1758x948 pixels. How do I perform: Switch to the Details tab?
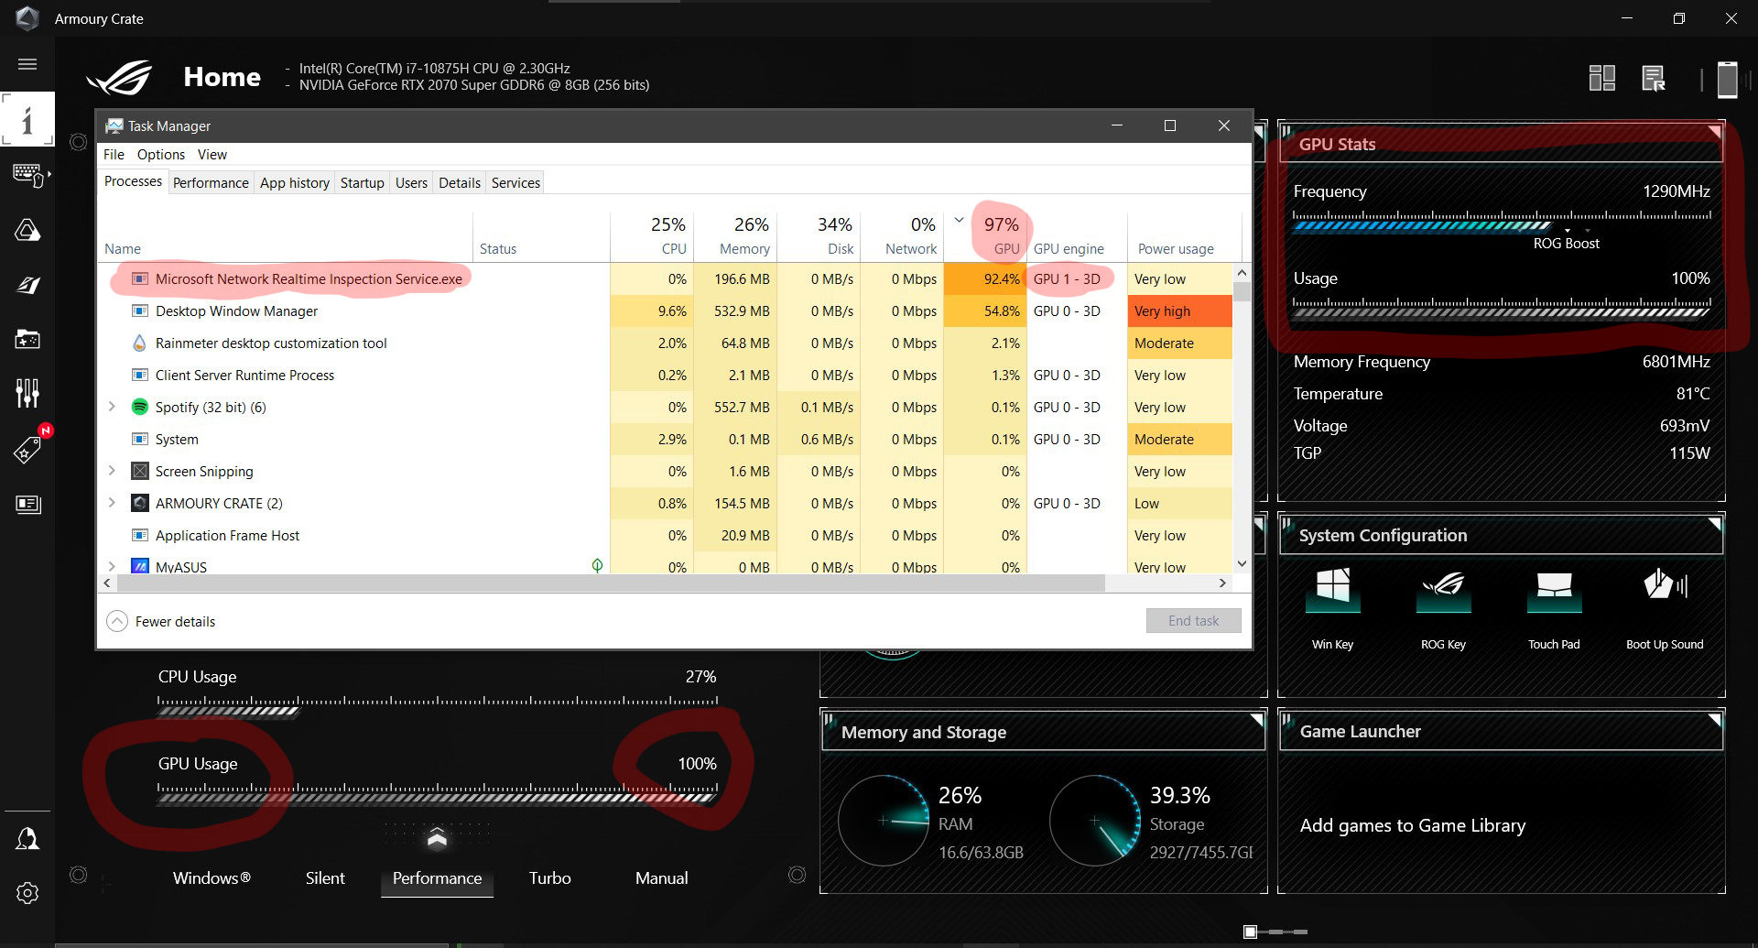[460, 182]
